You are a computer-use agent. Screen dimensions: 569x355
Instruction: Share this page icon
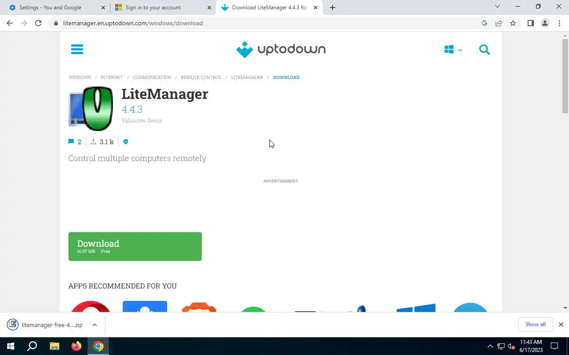(499, 23)
